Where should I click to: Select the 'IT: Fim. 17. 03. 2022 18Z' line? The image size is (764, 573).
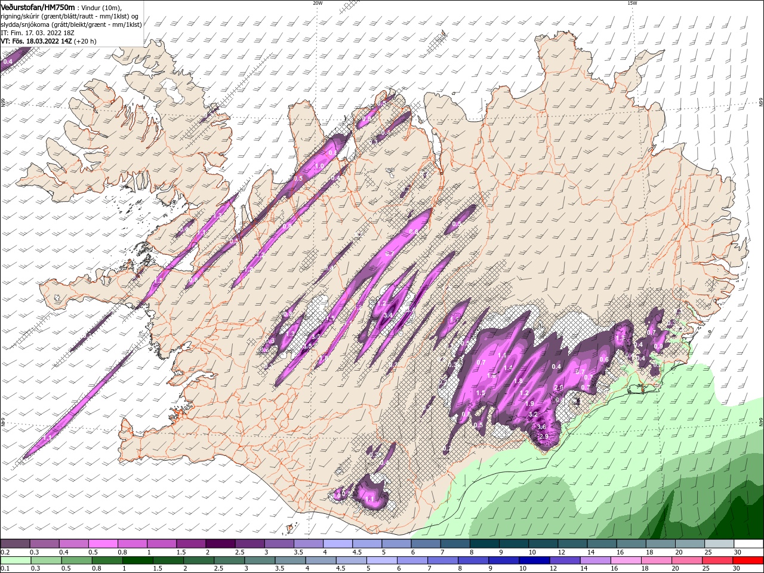click(38, 33)
